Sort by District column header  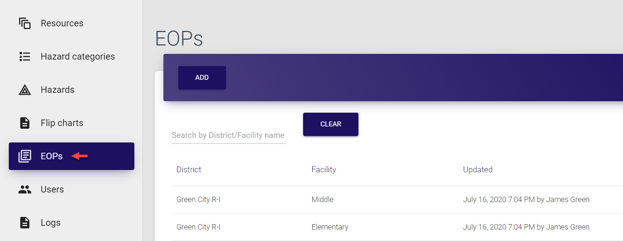click(189, 170)
